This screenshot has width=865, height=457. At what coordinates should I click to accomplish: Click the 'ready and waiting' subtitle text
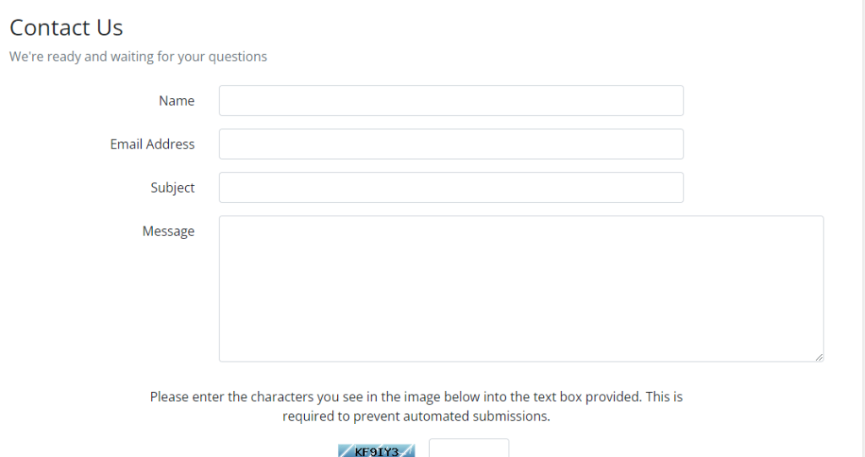pyautogui.click(x=138, y=57)
